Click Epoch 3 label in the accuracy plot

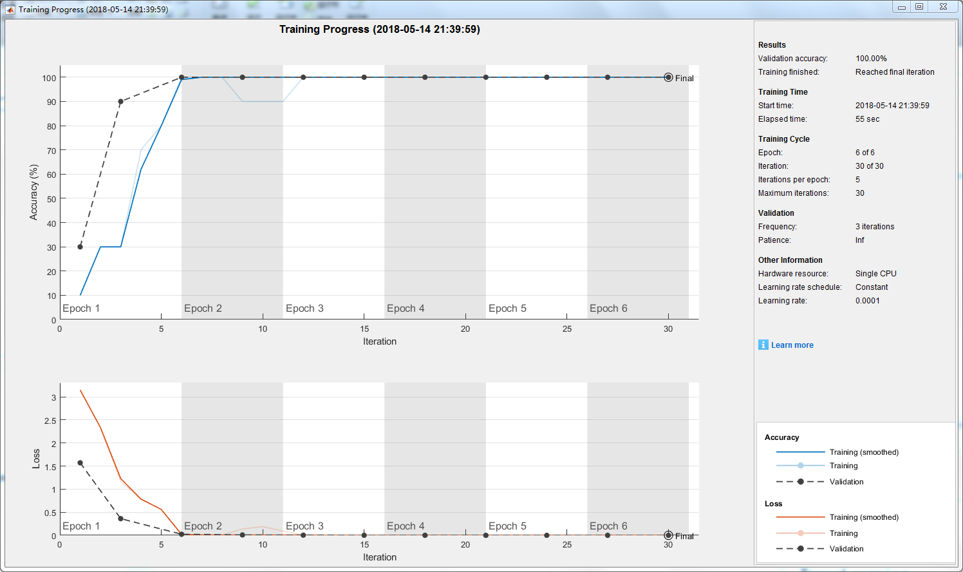point(304,309)
